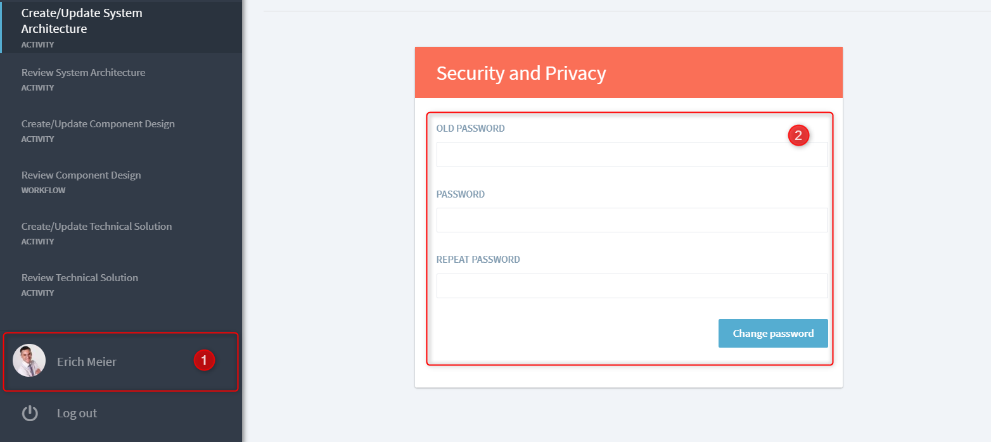The width and height of the screenshot is (991, 442).
Task: Go to Review Component Design workflow
Action: [x=81, y=175]
